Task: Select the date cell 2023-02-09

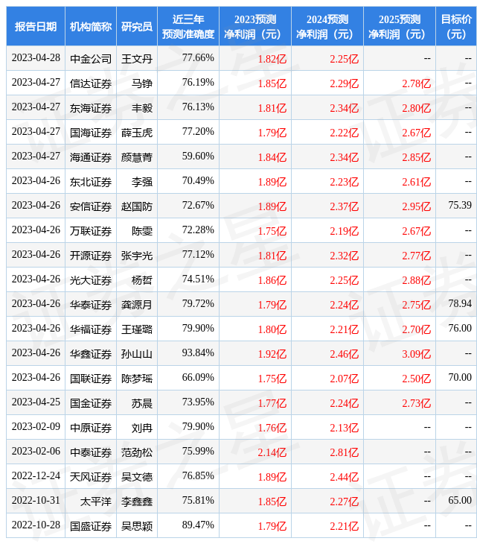Action: [x=36, y=427]
